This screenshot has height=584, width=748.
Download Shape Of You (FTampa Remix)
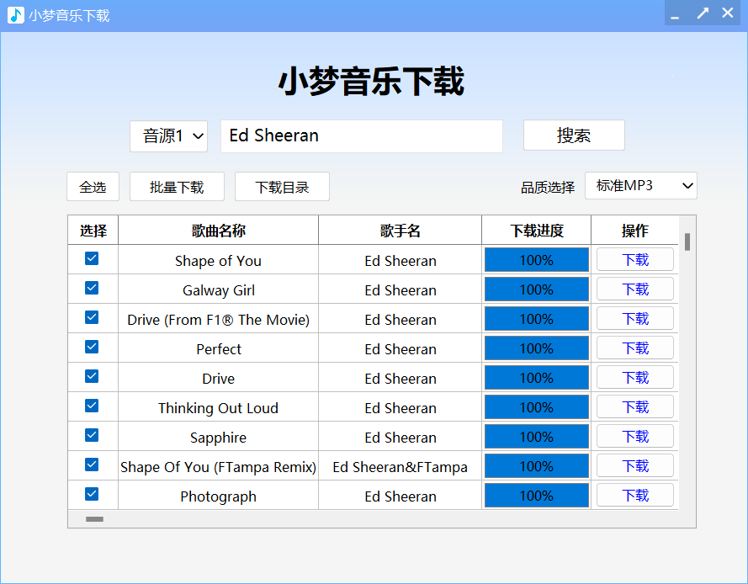(x=635, y=465)
